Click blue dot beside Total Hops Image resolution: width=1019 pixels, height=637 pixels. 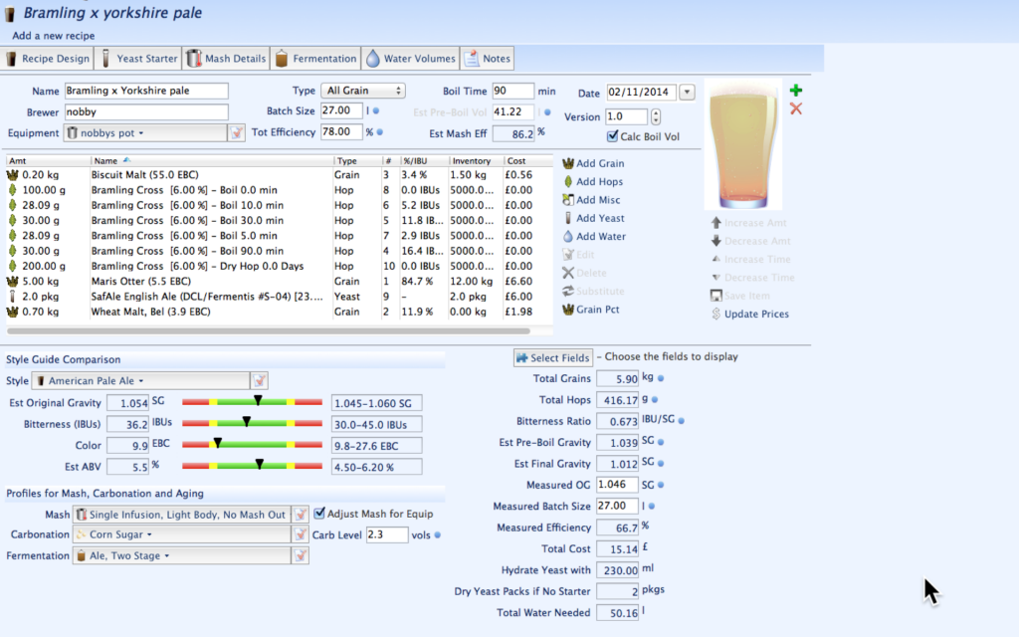click(x=655, y=400)
